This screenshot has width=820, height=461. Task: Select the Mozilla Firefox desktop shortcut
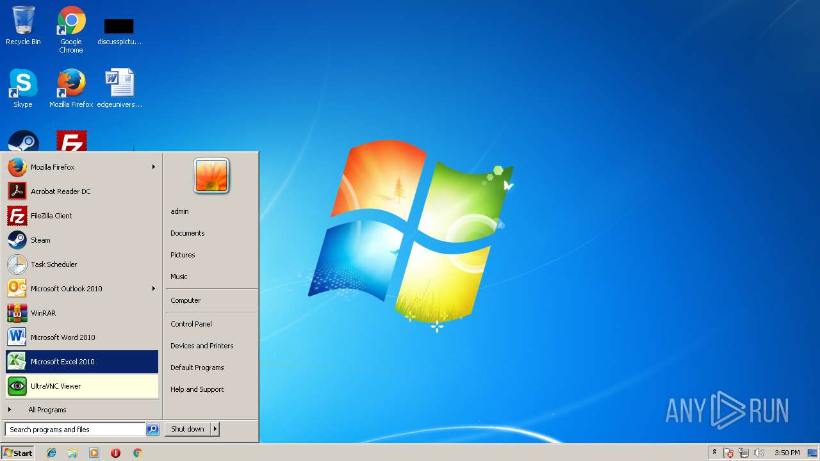pos(71,88)
